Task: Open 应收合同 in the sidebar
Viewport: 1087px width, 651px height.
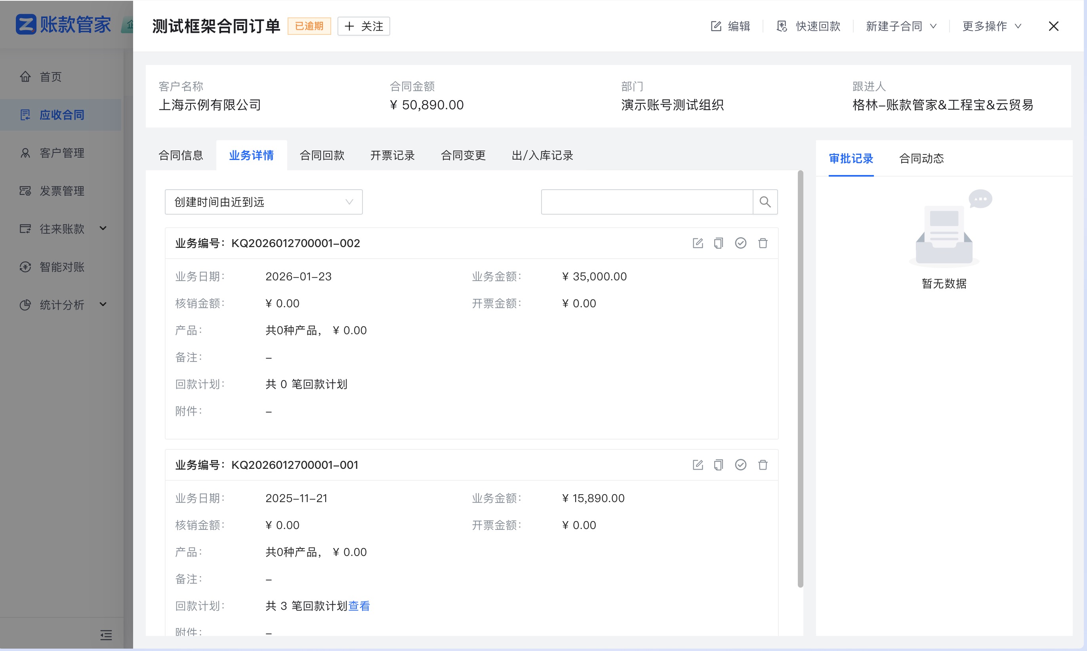Action: (x=61, y=115)
